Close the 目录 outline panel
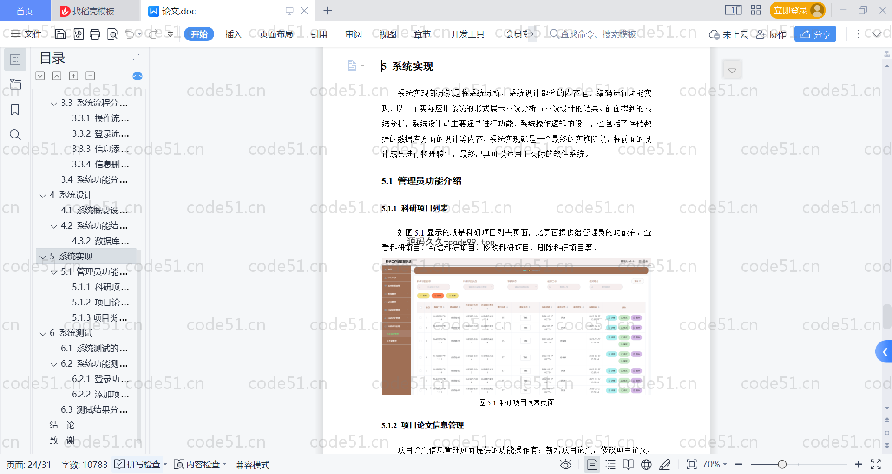Screen dimensions: 892x474 [x=136, y=57]
